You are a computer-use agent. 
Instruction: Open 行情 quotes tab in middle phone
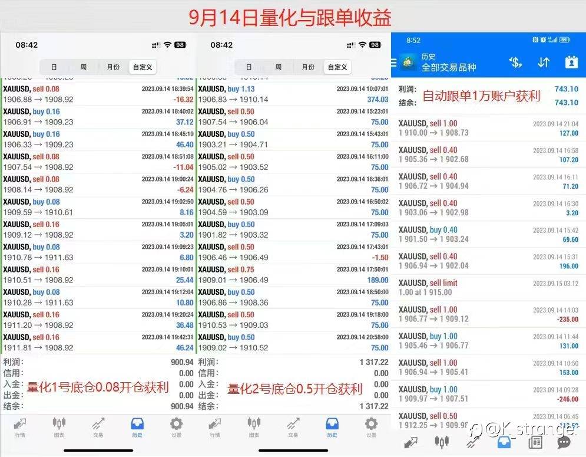coord(215,427)
